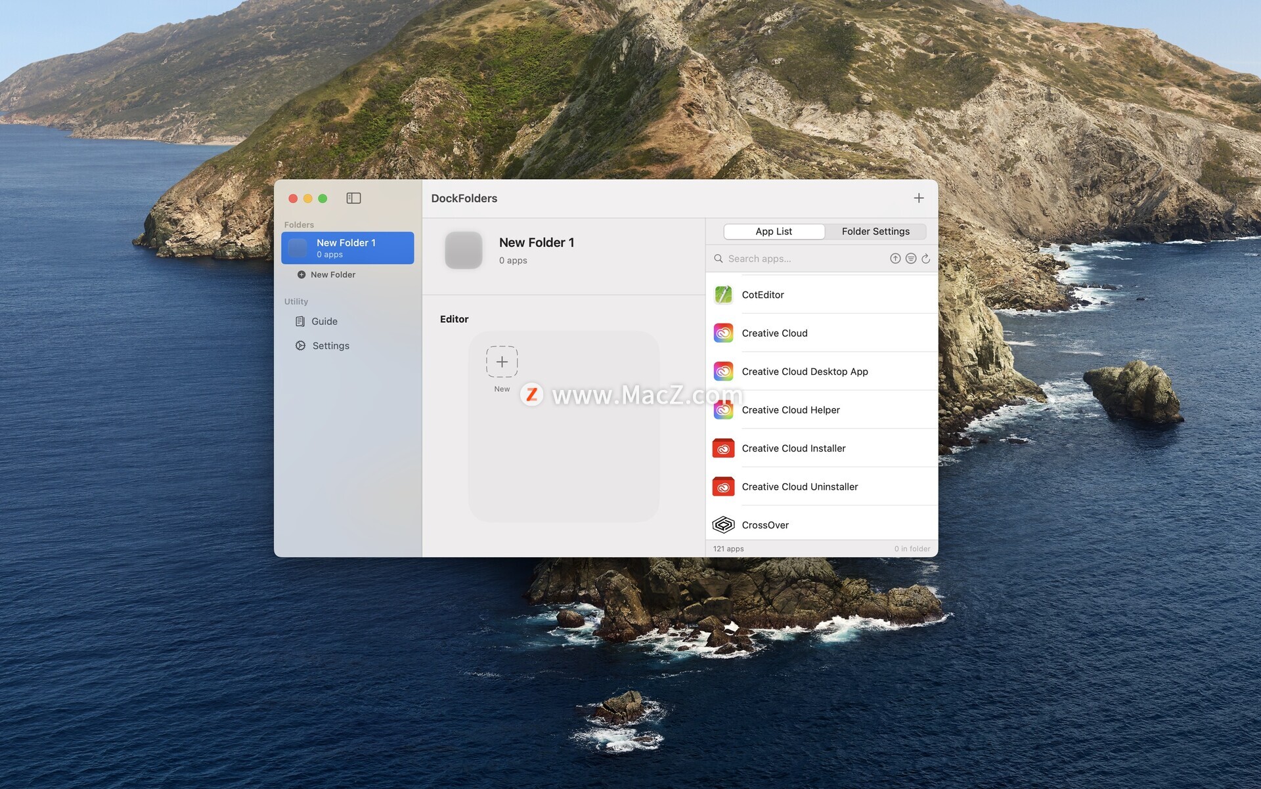Image resolution: width=1261 pixels, height=789 pixels.
Task: Select New Folder 1 in the sidebar
Action: (347, 248)
